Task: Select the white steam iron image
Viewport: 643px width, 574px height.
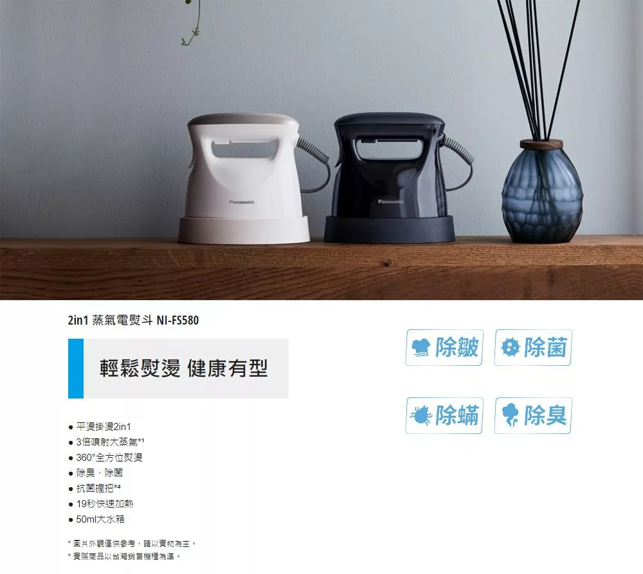Action: [x=249, y=179]
